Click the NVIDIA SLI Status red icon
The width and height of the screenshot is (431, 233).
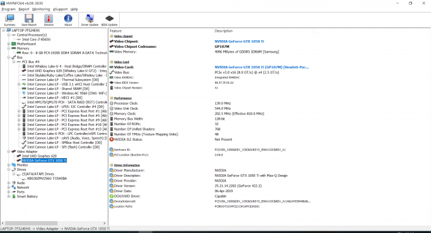tap(111, 140)
